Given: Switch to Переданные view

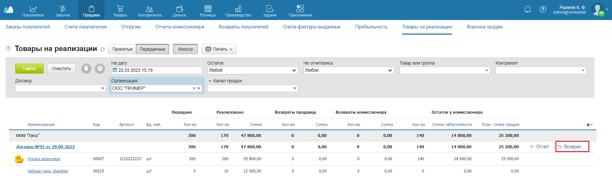Looking at the screenshot, I should (x=152, y=49).
